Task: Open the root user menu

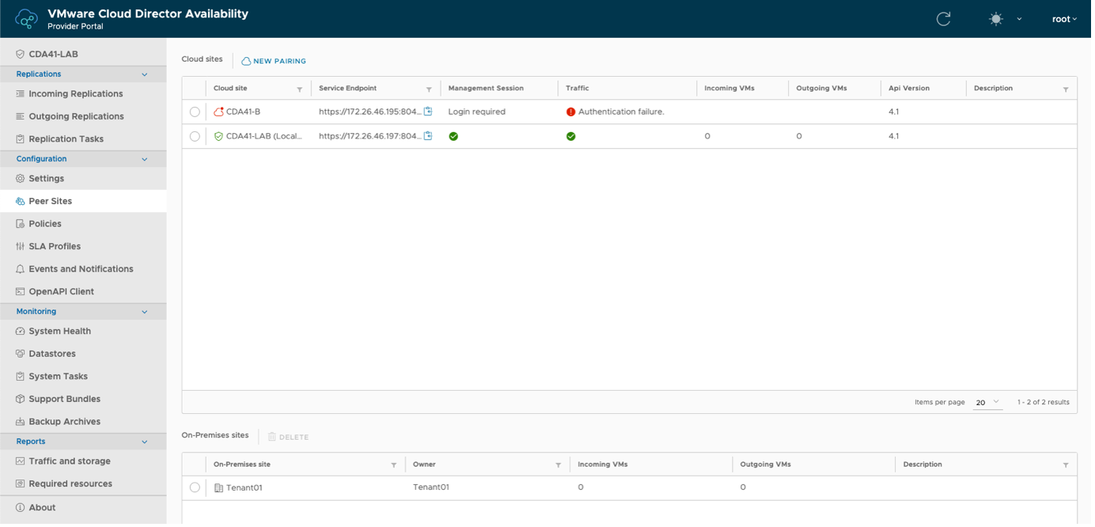Action: (1064, 19)
